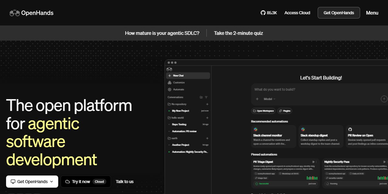Viewport: 388px width, 194px height.
Task: Run the PR Triage Digest automation play icon
Action: (x=313, y=162)
